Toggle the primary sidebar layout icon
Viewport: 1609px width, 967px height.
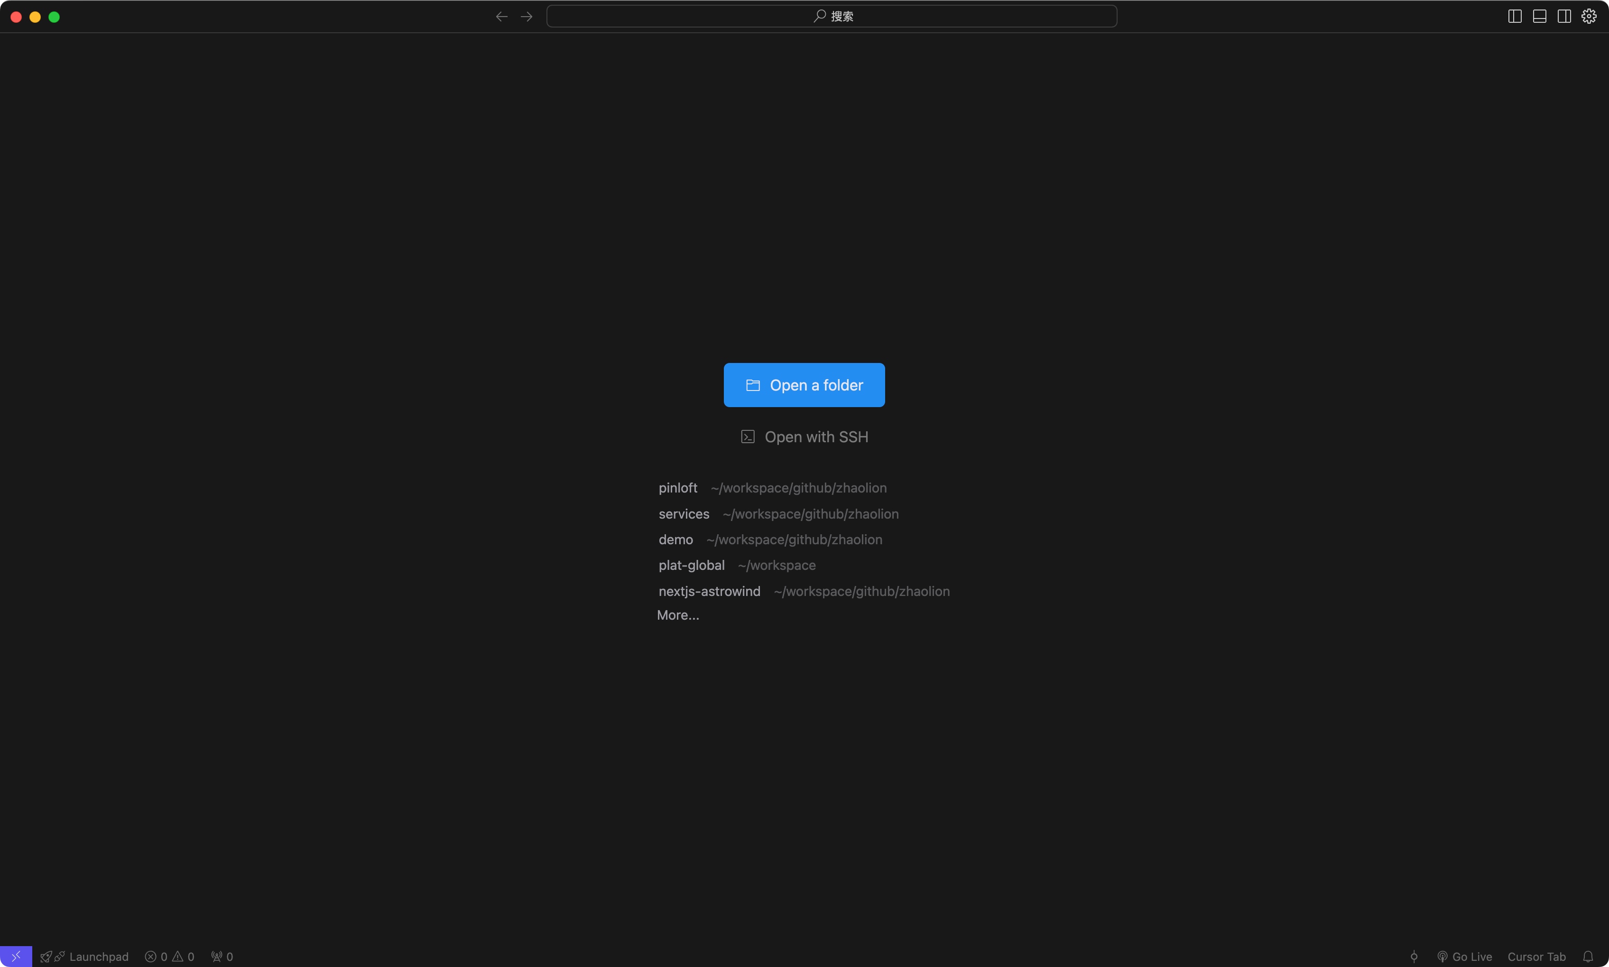click(1515, 16)
